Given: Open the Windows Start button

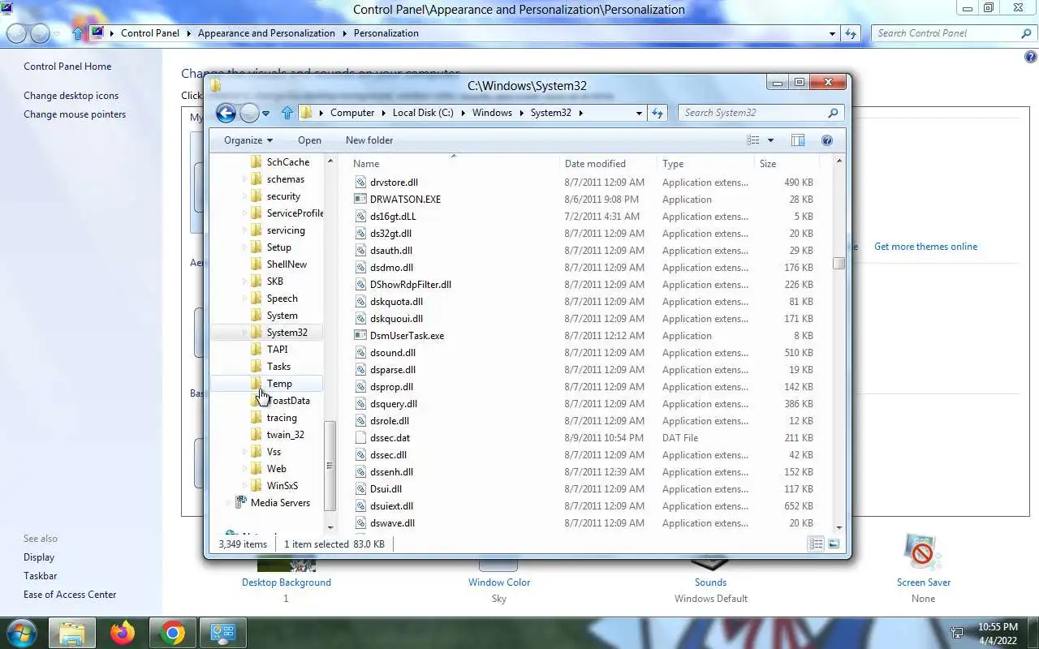Looking at the screenshot, I should 20,633.
